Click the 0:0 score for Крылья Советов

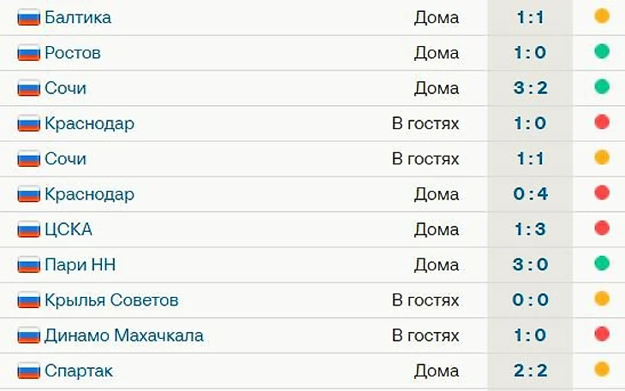tap(531, 300)
